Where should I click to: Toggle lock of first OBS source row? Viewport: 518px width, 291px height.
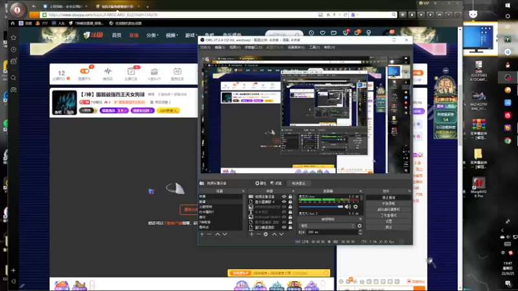click(x=290, y=197)
